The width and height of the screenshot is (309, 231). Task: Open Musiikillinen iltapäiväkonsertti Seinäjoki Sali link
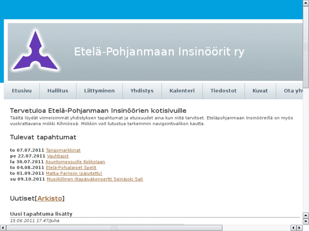click(x=95, y=179)
